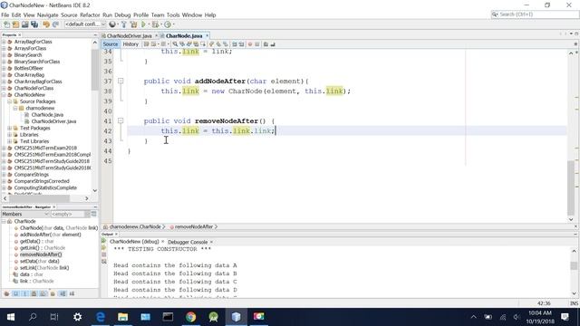Open the default config dropdown

coord(85,24)
